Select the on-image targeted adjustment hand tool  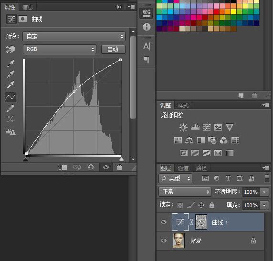(x=10, y=50)
